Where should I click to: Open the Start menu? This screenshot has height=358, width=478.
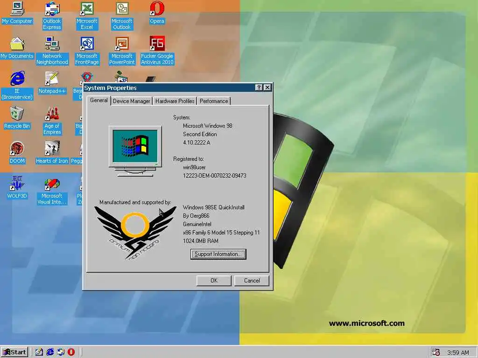pos(14,352)
